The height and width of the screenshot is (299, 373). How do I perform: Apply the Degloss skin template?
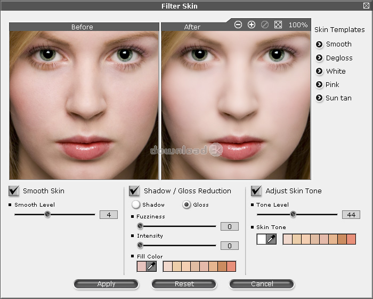coord(319,58)
